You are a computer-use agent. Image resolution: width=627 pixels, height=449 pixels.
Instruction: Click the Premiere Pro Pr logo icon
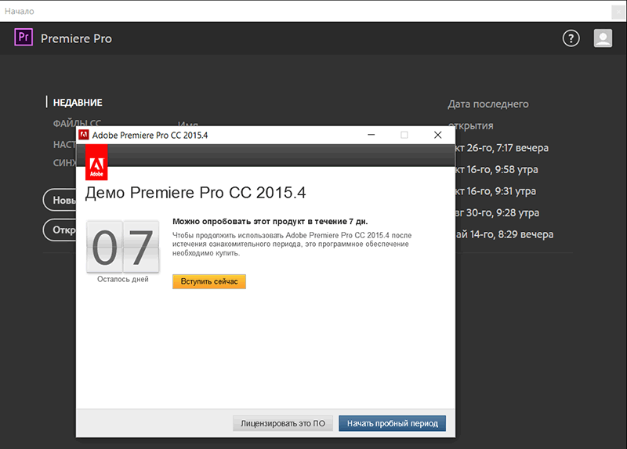coord(24,37)
